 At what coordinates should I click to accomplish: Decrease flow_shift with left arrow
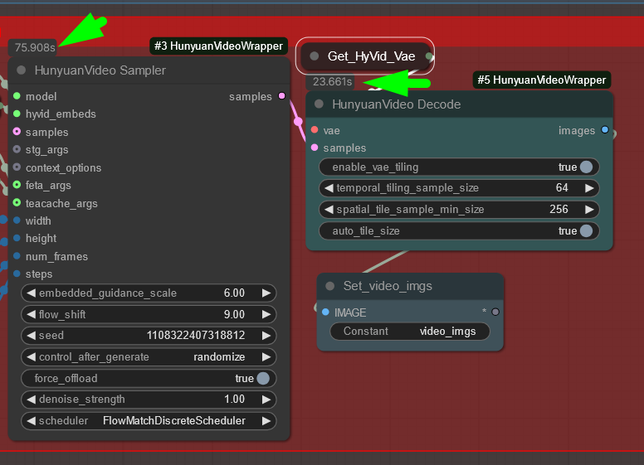point(31,314)
